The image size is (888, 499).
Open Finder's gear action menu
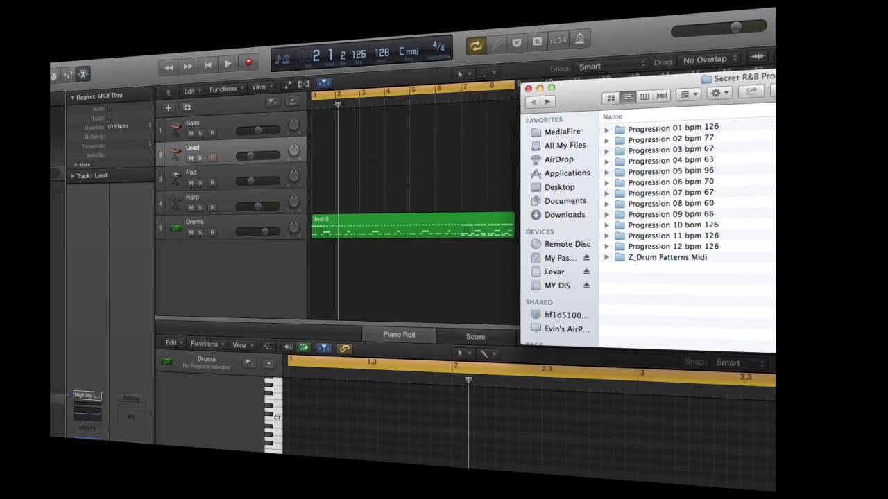719,93
